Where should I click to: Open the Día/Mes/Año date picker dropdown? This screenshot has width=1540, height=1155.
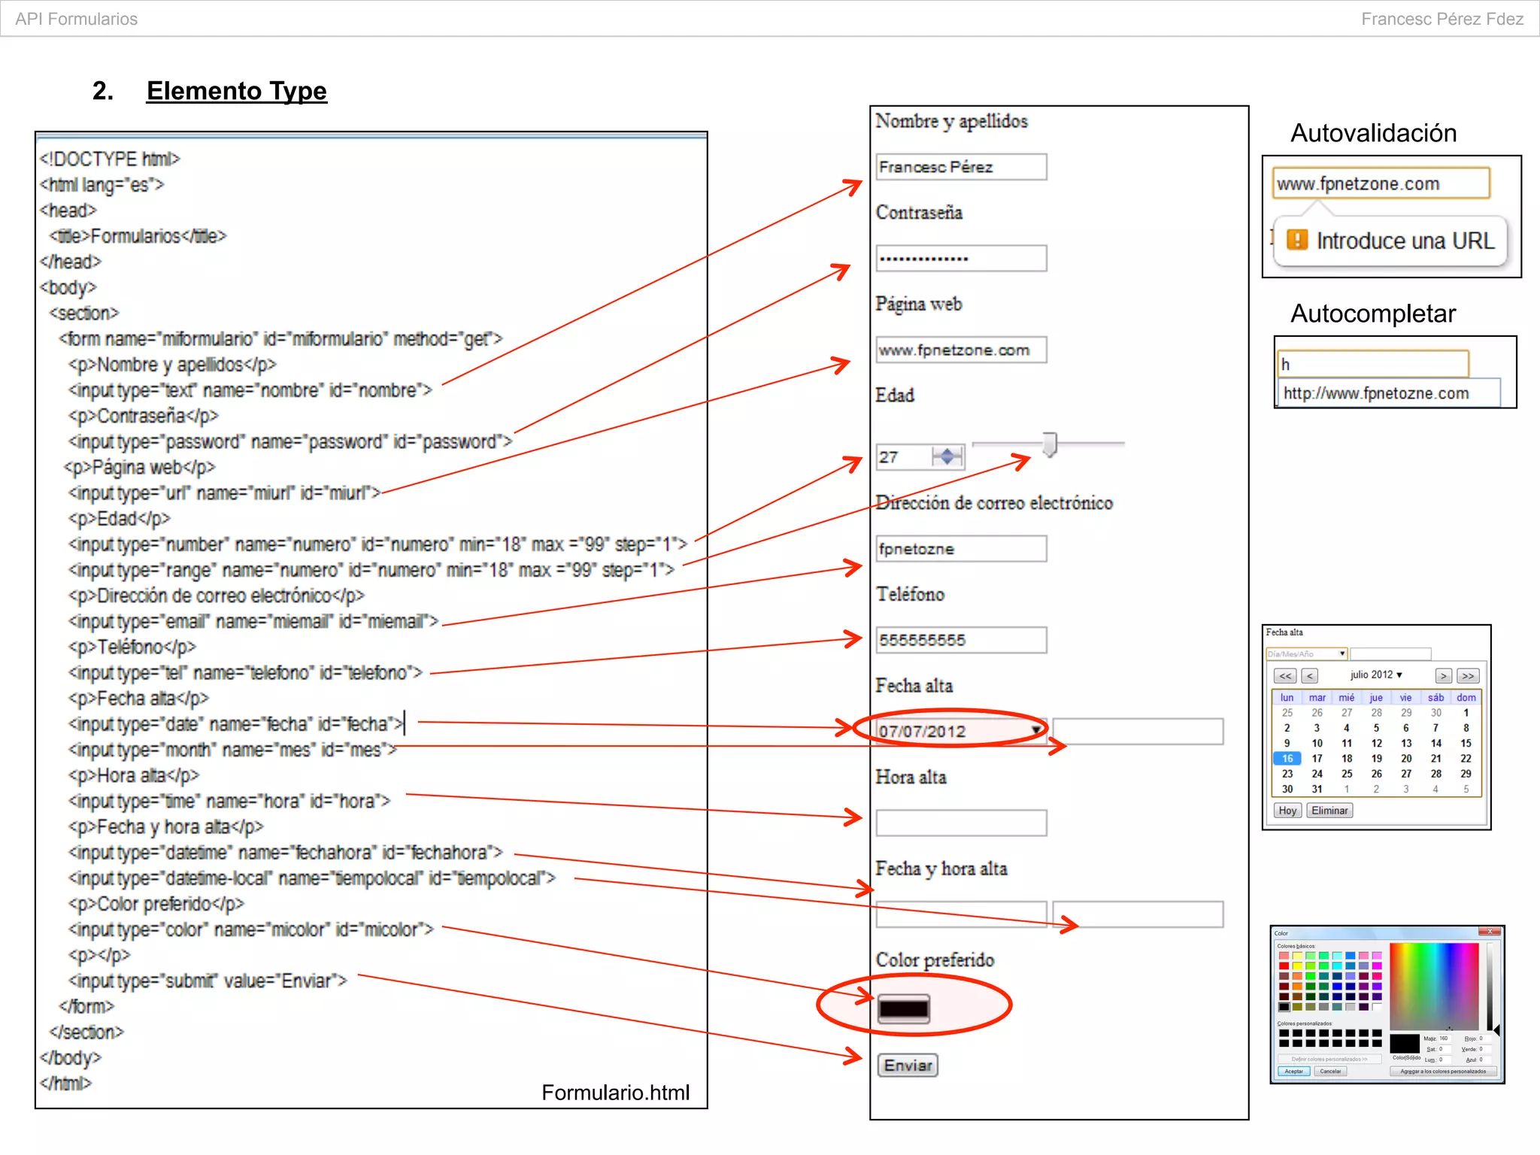pos(1342,653)
